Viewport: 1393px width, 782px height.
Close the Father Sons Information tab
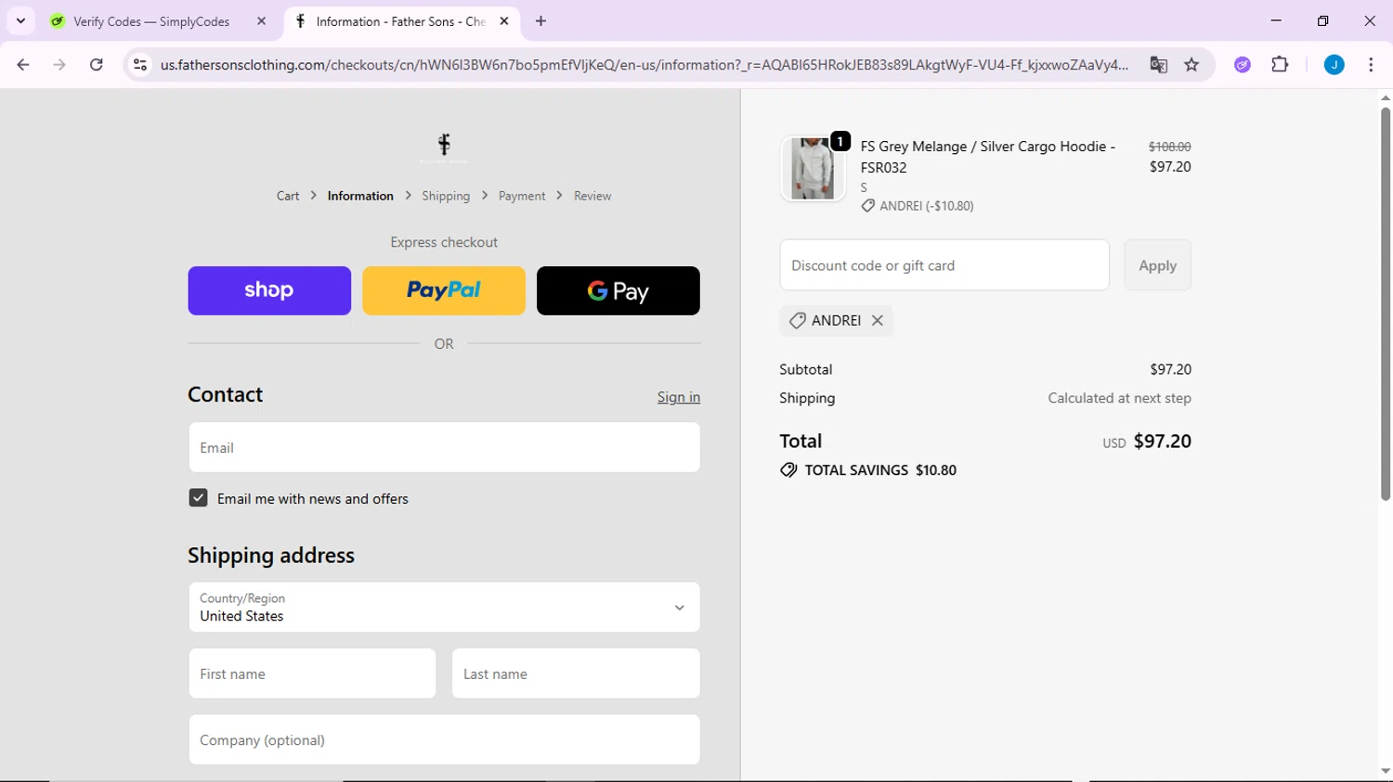(x=504, y=21)
